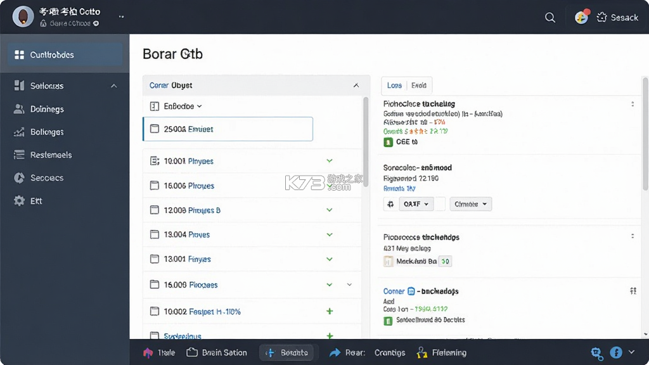Tick checkbox for 16.008 Piroaes
The height and width of the screenshot is (365, 649).
155,285
